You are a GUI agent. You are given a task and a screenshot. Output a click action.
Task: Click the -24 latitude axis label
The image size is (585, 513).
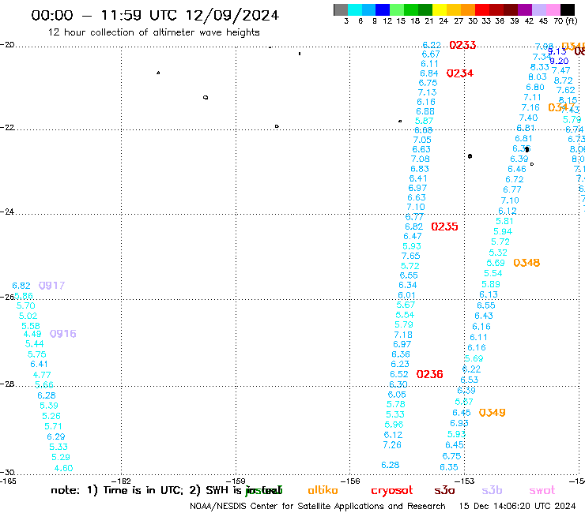(7, 212)
